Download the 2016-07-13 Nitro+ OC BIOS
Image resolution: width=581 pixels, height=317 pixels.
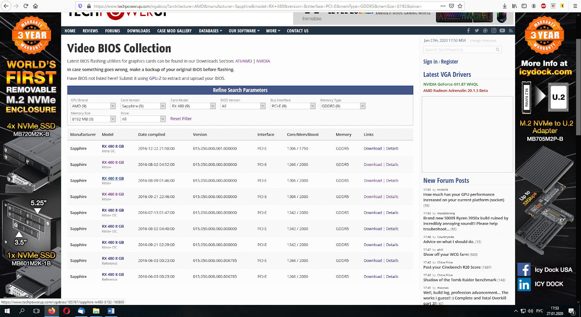coord(373,213)
